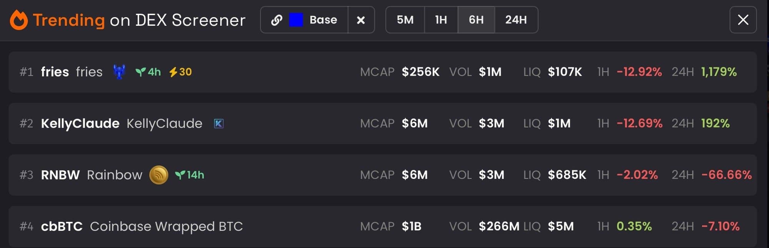
Task: Remove the Base chain filter
Action: pyautogui.click(x=361, y=20)
